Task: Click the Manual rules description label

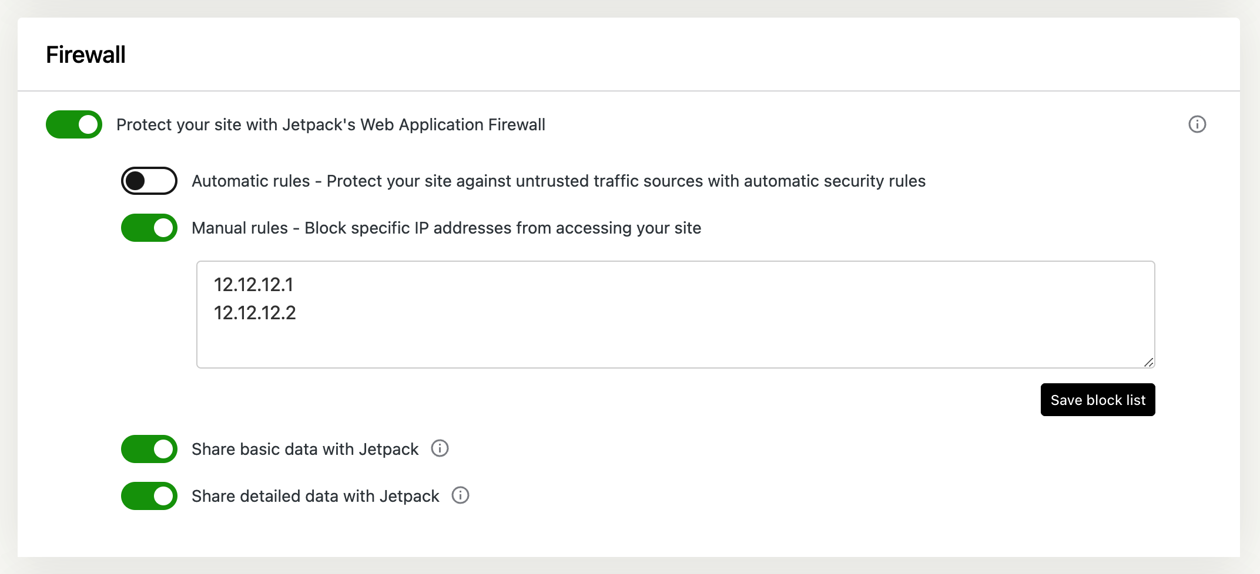Action: (x=447, y=228)
